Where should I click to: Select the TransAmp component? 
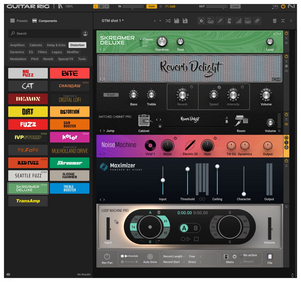point(28,201)
